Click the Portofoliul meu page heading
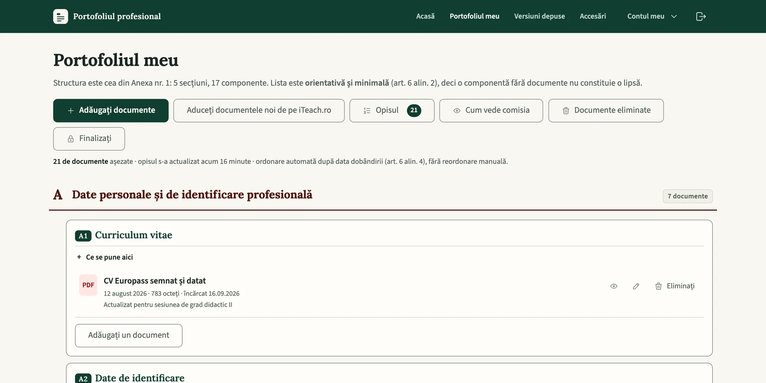This screenshot has width=766, height=383. point(116,60)
